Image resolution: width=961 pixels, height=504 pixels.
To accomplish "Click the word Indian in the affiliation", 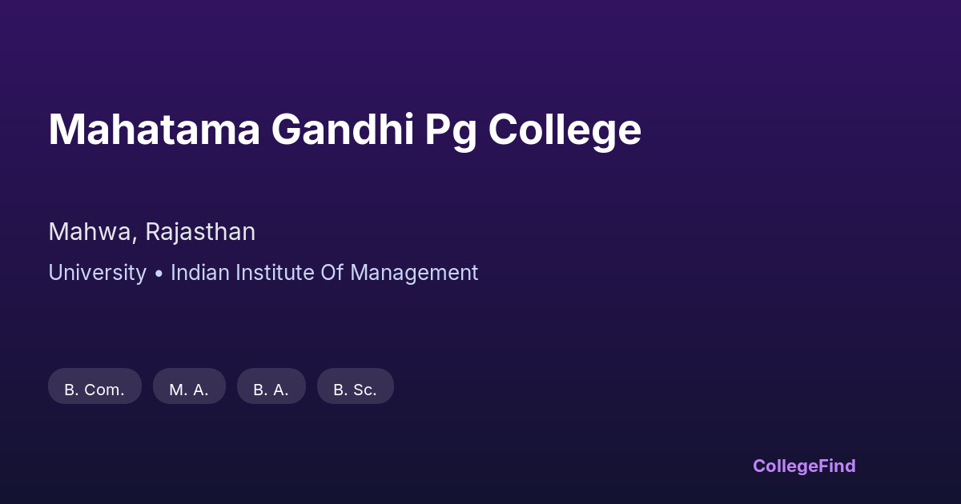I will pyautogui.click(x=198, y=273).
